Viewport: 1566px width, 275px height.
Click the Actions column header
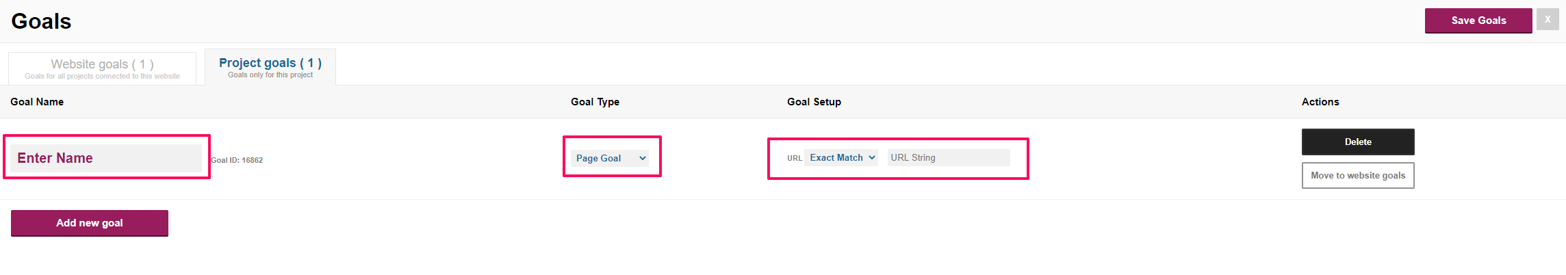[1320, 101]
